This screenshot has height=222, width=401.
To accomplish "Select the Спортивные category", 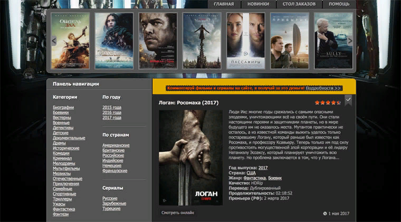I will (x=64, y=194).
